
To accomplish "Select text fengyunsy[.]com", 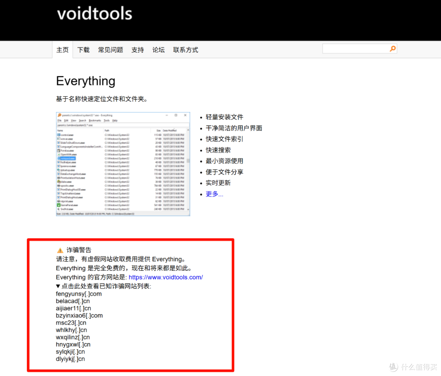I will click(79, 294).
